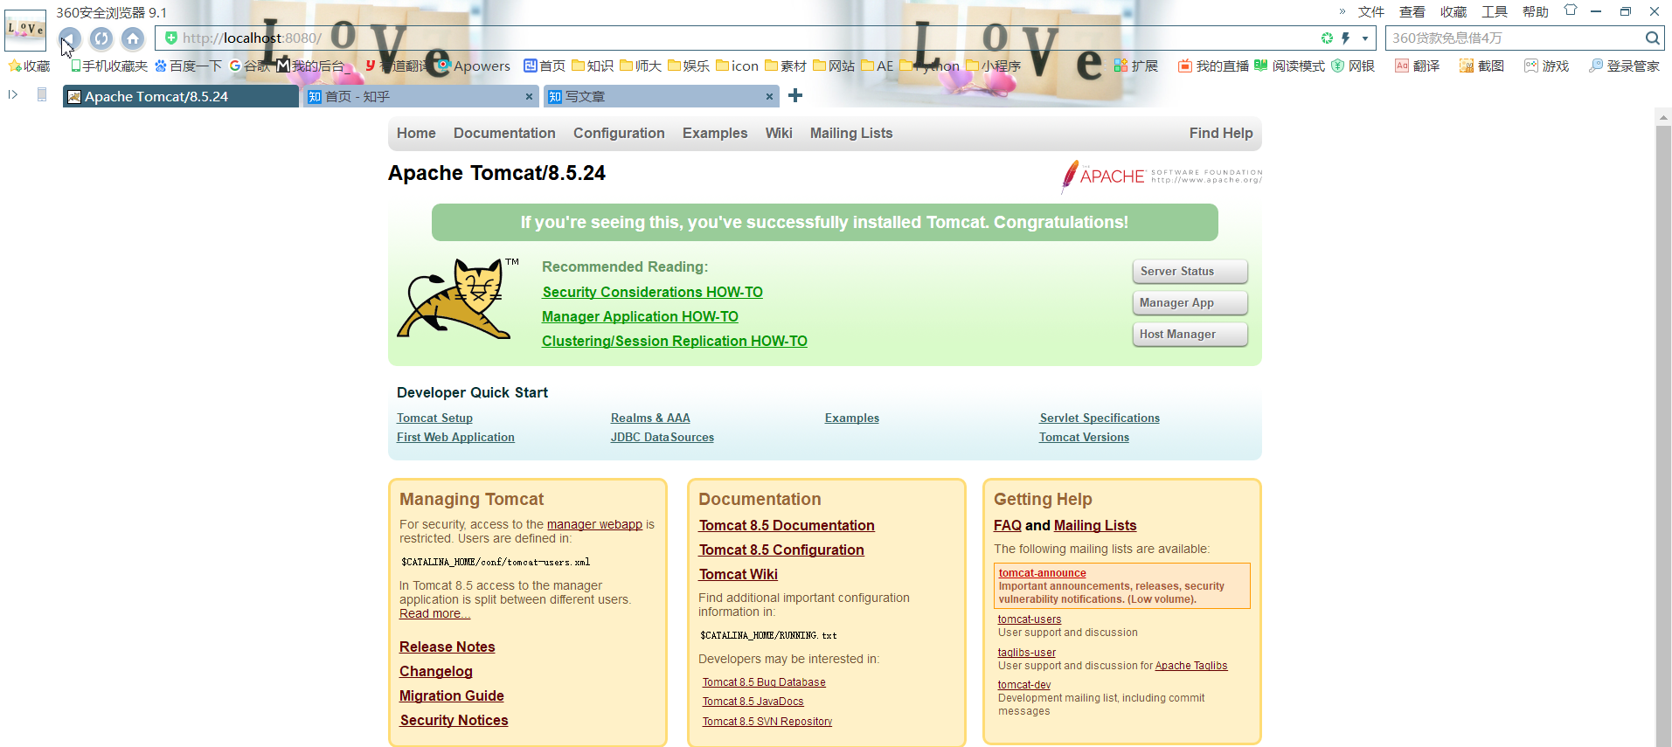Open the 翻译 translate tool
The image size is (1672, 747).
(1417, 66)
